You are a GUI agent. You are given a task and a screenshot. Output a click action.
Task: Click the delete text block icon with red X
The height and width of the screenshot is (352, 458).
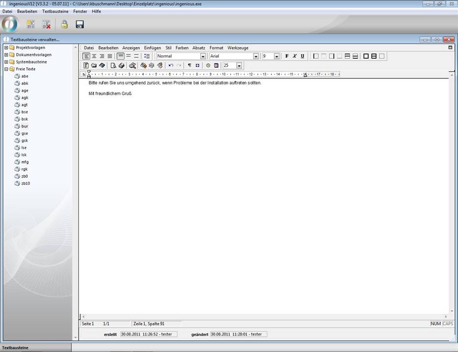point(46,25)
